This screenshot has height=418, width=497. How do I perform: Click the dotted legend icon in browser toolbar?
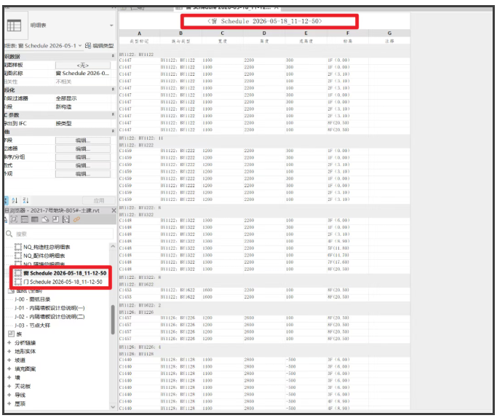(25, 219)
